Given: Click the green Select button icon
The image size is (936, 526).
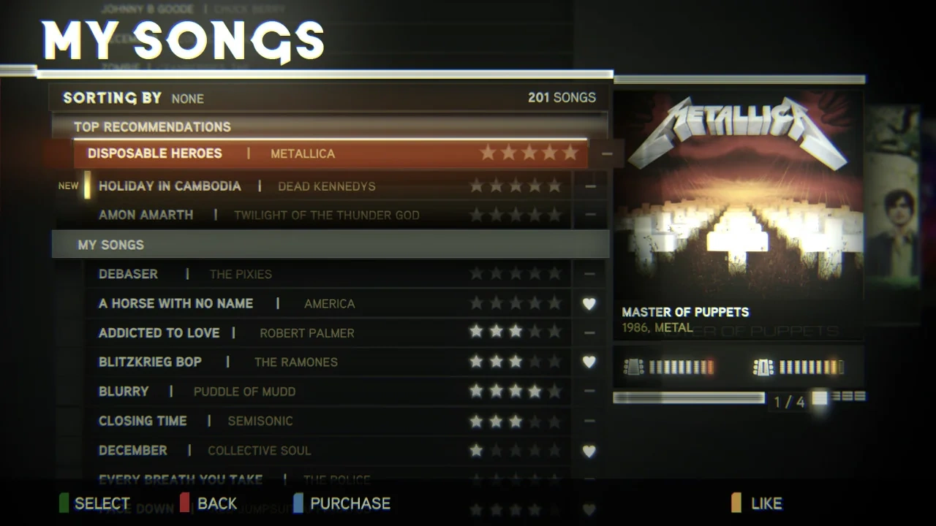Looking at the screenshot, I should pos(64,503).
